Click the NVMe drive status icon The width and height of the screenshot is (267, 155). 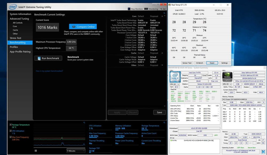[x=171, y=141]
